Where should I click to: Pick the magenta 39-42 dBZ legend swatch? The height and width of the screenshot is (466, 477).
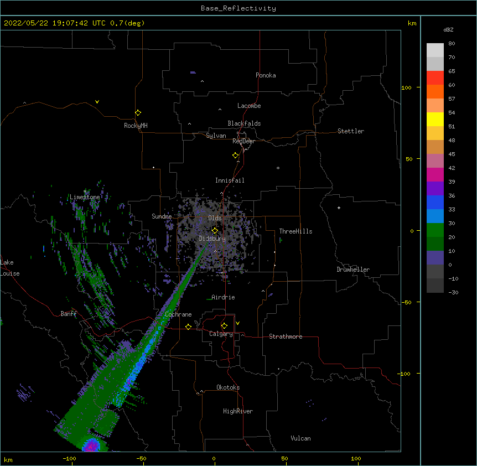coord(435,174)
